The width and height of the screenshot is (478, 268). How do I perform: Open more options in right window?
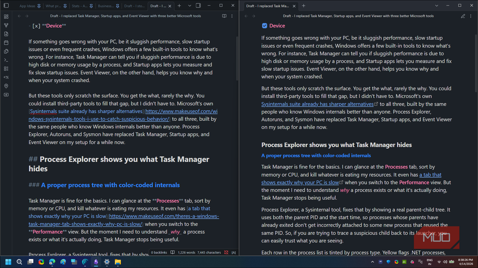[471, 16]
